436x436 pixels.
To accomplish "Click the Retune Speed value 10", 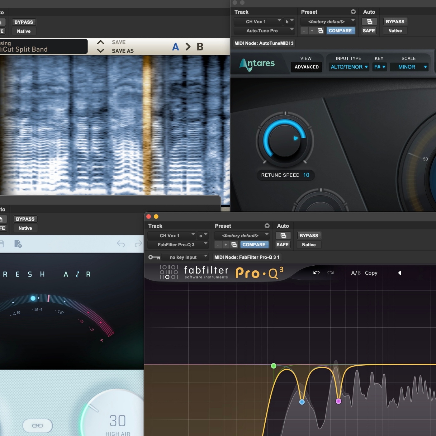I will click(x=306, y=175).
